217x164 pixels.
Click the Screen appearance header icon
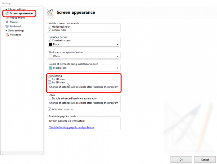[51, 12]
